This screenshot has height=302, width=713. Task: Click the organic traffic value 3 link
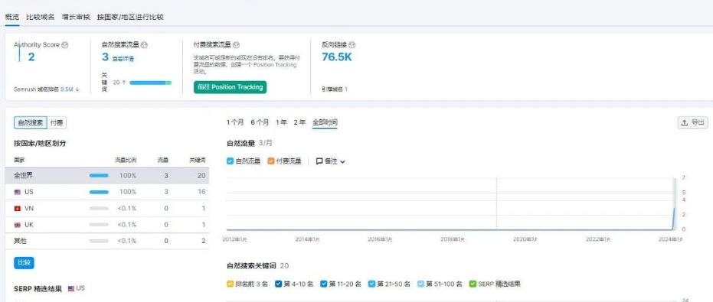pos(105,57)
